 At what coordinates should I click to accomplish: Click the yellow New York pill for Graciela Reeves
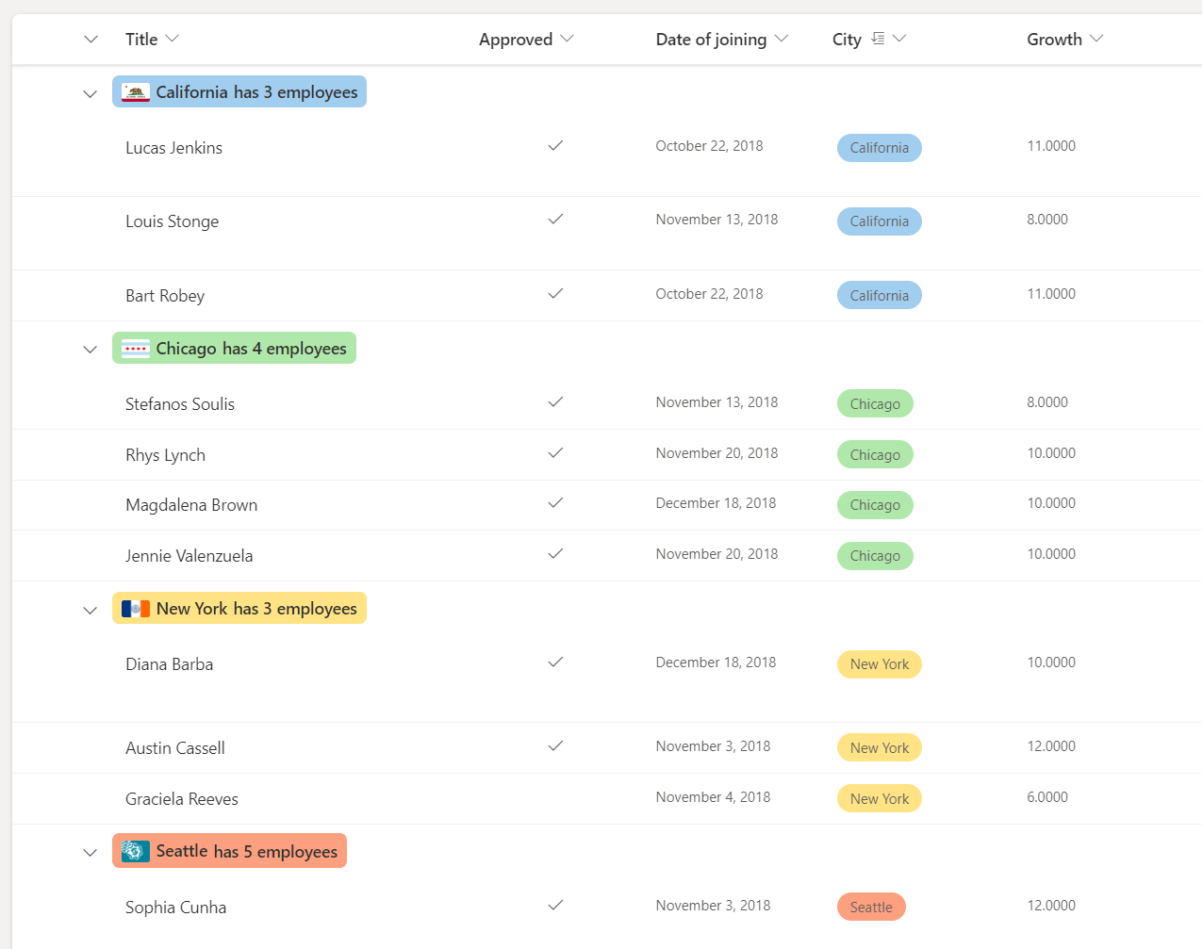pos(879,797)
